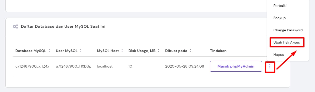315x92 pixels.
Task: Sort by Dibuat pada arrow icon
Action: point(190,51)
